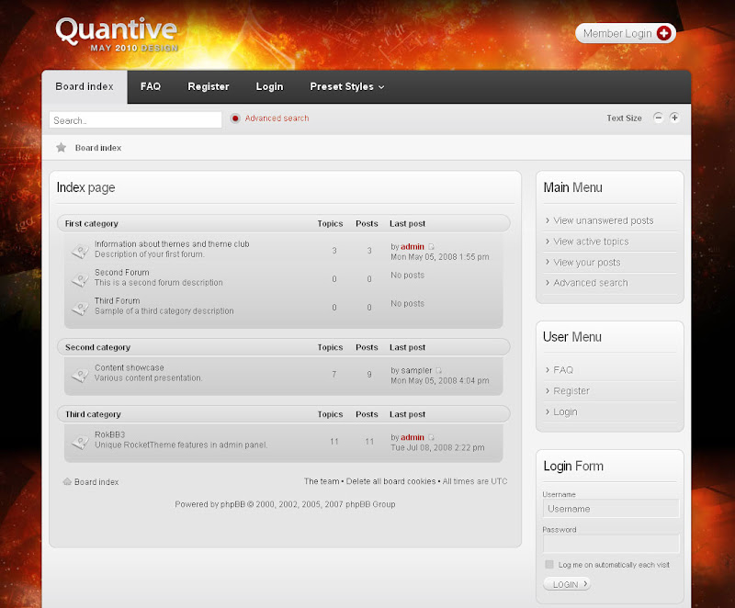Open the Content showcase forum

(x=130, y=367)
